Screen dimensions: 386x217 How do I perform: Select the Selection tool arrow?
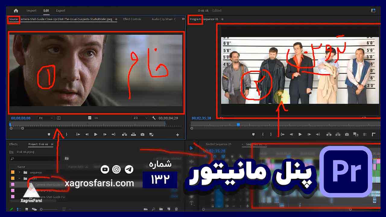(191, 148)
